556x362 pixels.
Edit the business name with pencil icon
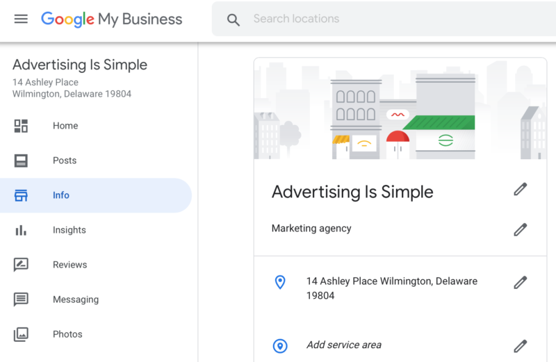[x=520, y=190]
